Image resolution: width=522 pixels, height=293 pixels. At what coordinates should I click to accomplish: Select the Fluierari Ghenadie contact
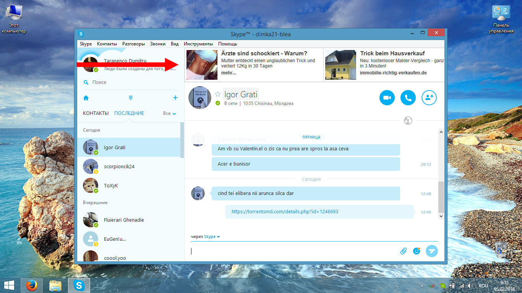[129, 220]
